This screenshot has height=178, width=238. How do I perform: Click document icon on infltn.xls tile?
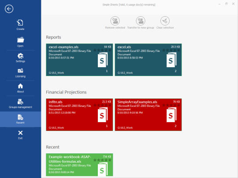(103, 115)
